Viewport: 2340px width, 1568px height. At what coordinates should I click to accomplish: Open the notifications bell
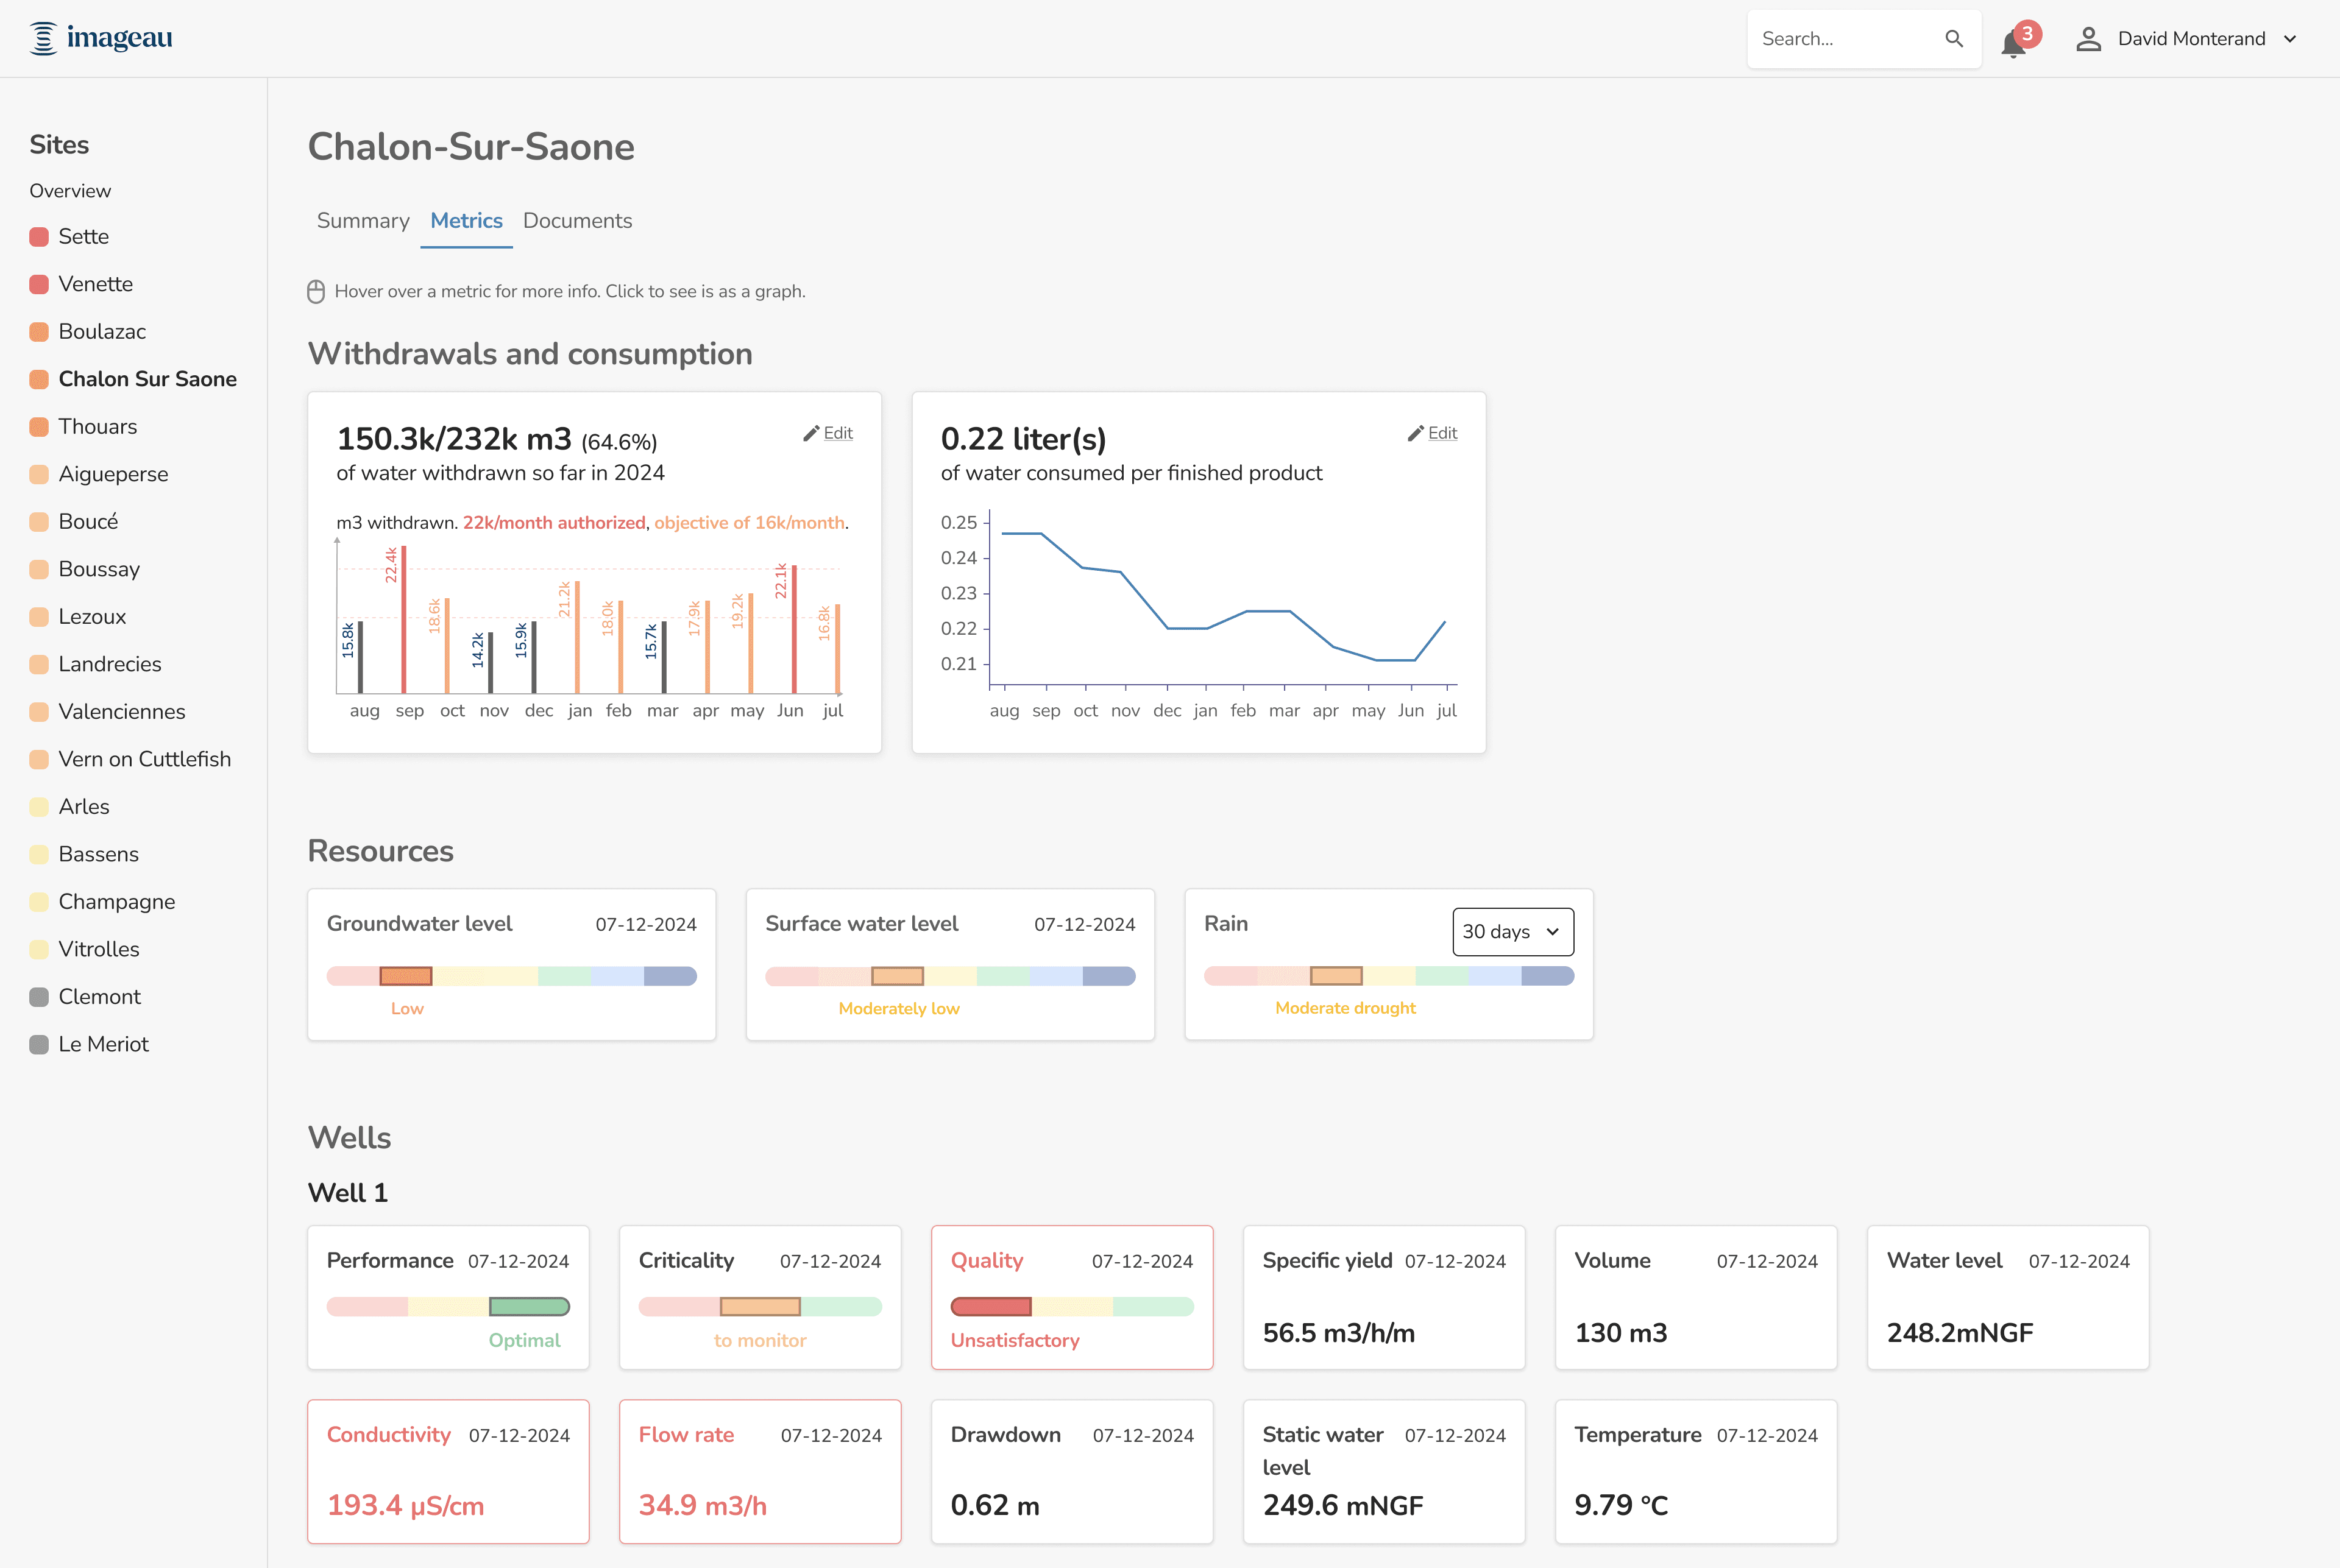[2014, 44]
